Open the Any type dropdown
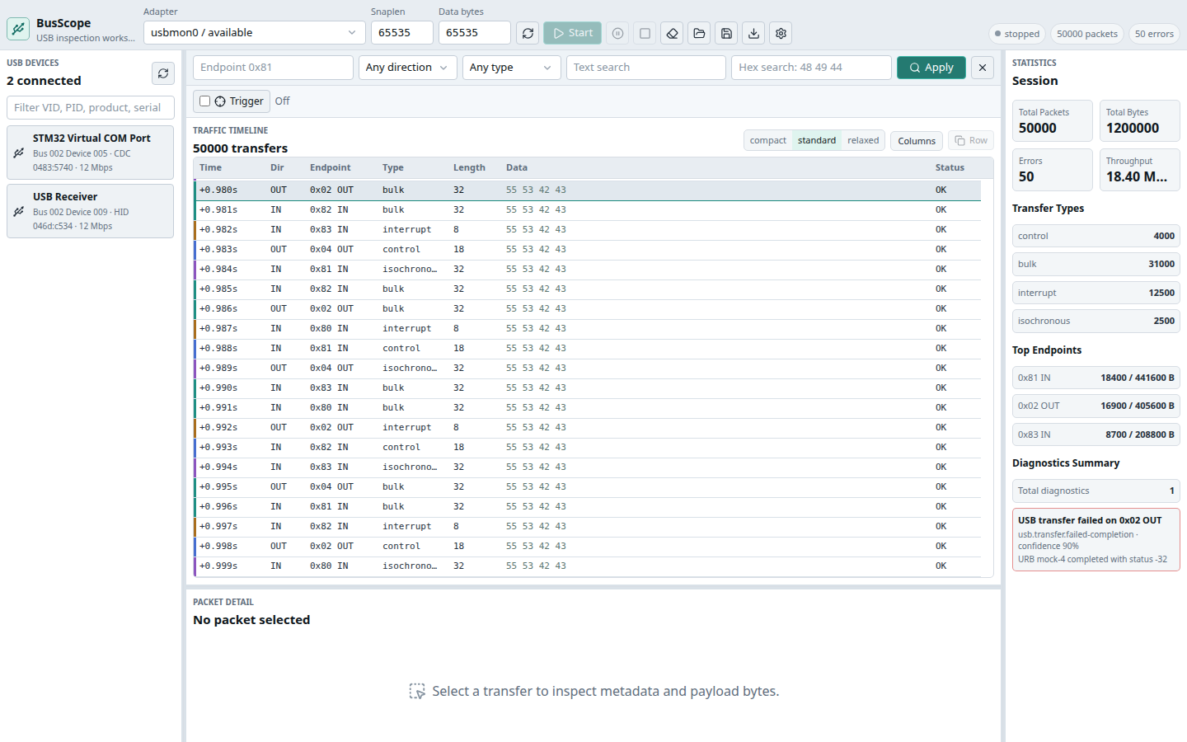 [x=512, y=68]
